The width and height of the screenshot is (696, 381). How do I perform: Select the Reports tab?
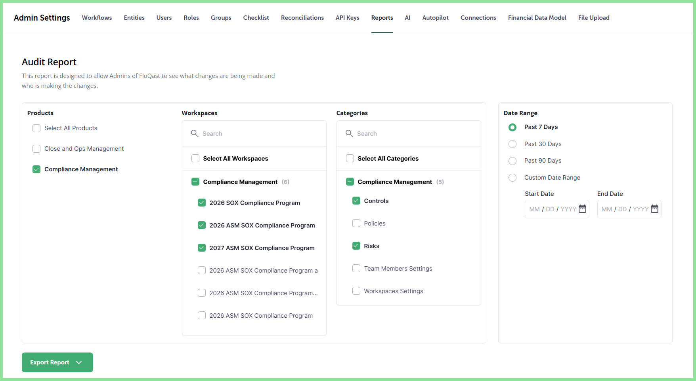382,18
